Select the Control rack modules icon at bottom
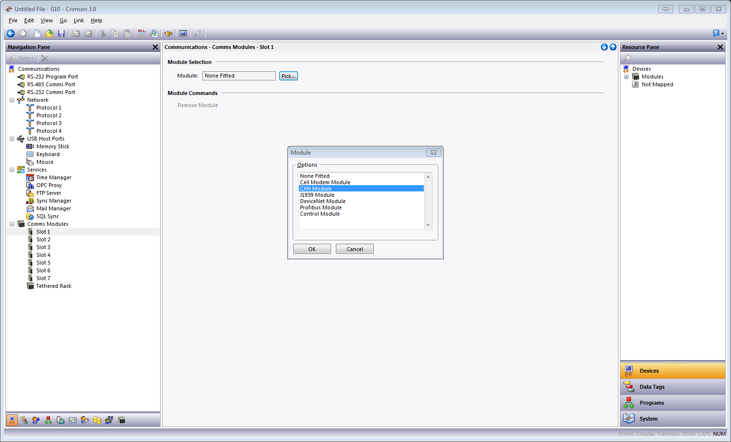 pyautogui.click(x=122, y=420)
